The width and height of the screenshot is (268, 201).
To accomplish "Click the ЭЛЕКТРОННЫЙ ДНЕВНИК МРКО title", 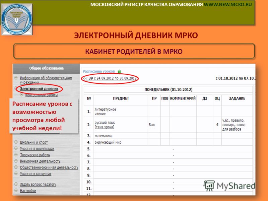I will click(136, 36).
